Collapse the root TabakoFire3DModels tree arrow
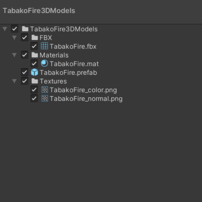This screenshot has height=202, width=202. click(x=5, y=29)
